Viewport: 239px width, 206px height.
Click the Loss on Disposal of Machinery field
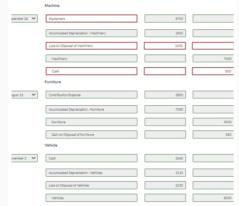pos(92,46)
